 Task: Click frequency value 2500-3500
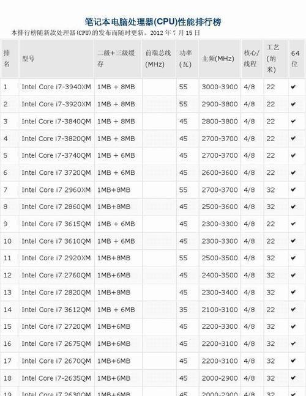220,258
